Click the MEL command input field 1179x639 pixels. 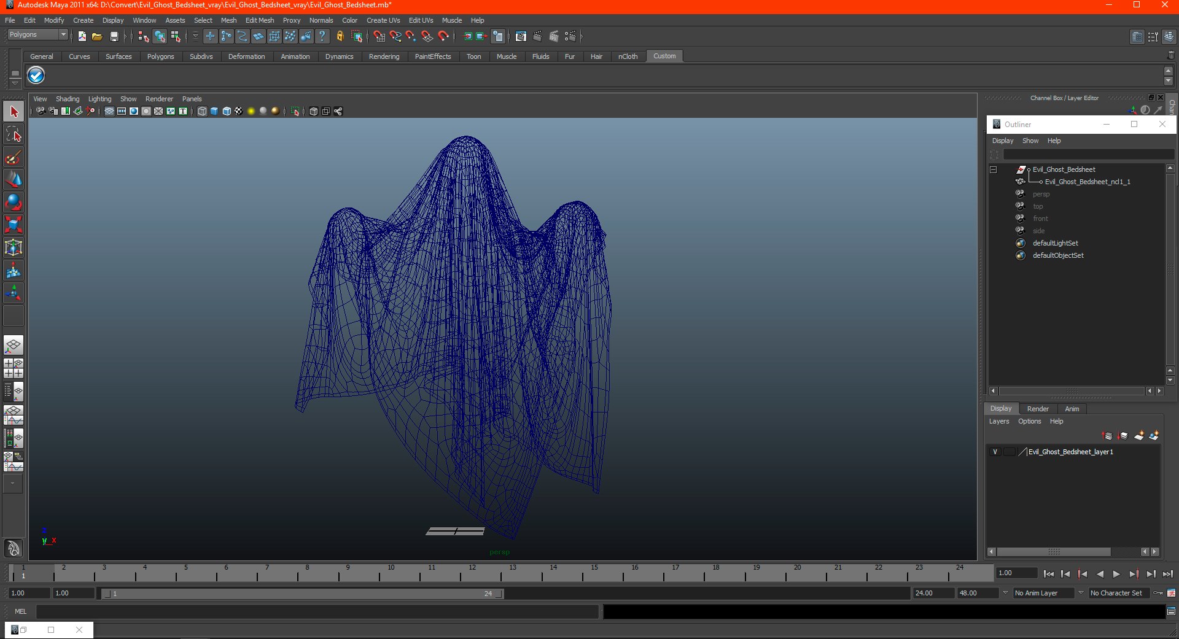pos(317,611)
